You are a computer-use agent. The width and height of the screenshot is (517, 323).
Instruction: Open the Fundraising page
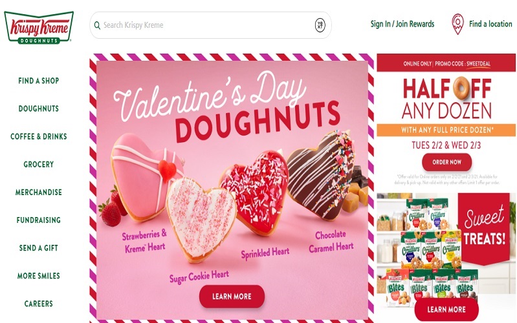click(39, 220)
